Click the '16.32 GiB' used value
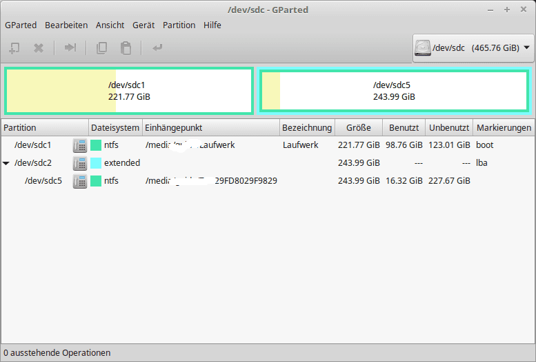536x362 pixels. pos(404,180)
